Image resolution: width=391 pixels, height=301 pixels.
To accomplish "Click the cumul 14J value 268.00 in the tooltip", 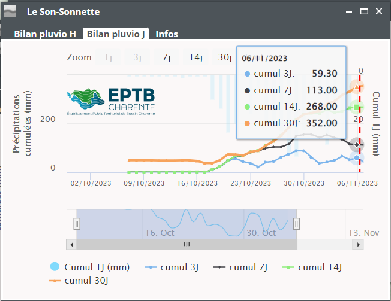I will (321, 107).
